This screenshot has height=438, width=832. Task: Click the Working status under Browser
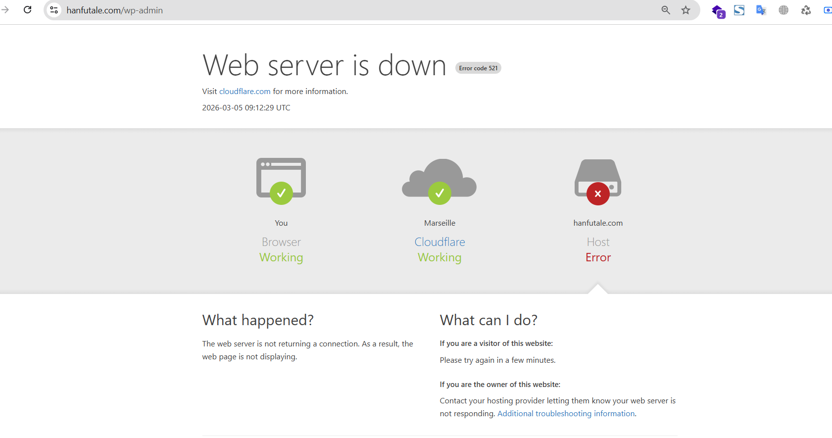coord(281,258)
